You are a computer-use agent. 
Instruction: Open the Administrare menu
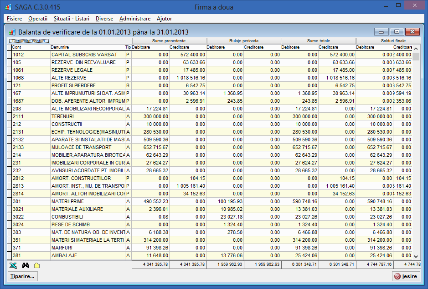(x=135, y=19)
